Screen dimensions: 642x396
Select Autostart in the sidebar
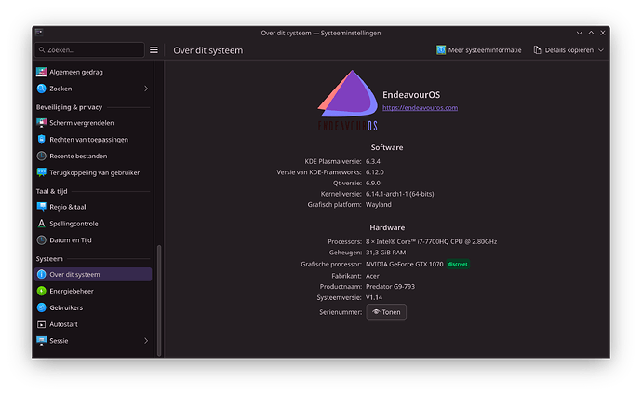93,324
